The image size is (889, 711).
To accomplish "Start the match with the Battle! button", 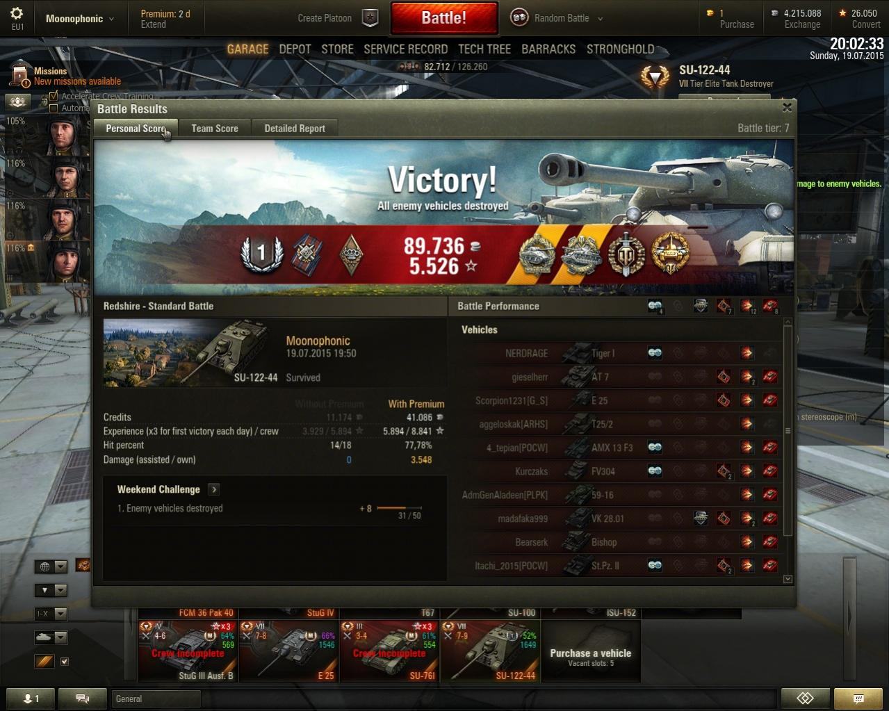I will point(444,18).
